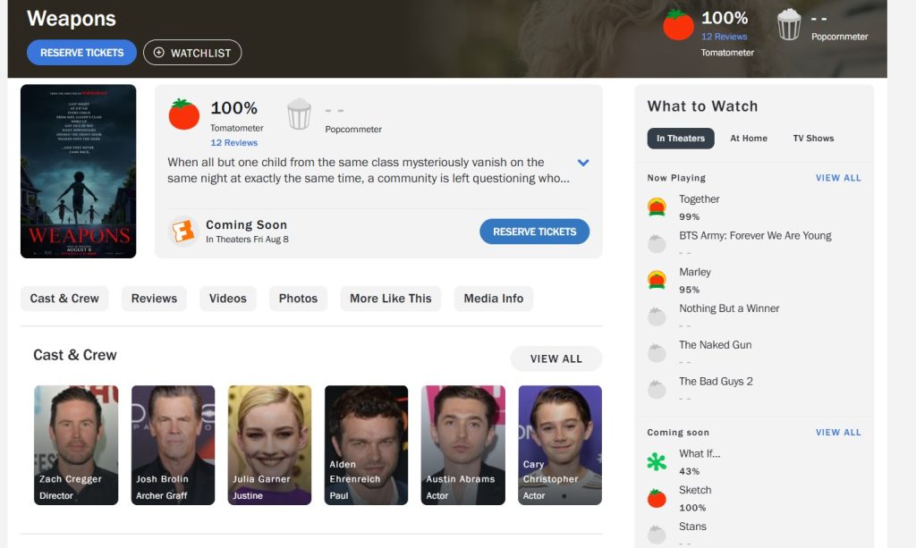916x548 pixels.
Task: Open the Weapons movie poster
Action: pos(79,172)
